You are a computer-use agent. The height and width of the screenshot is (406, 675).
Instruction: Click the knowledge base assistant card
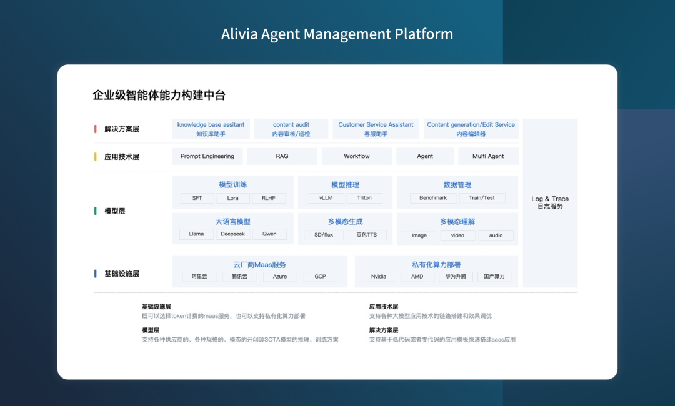pyautogui.click(x=211, y=128)
